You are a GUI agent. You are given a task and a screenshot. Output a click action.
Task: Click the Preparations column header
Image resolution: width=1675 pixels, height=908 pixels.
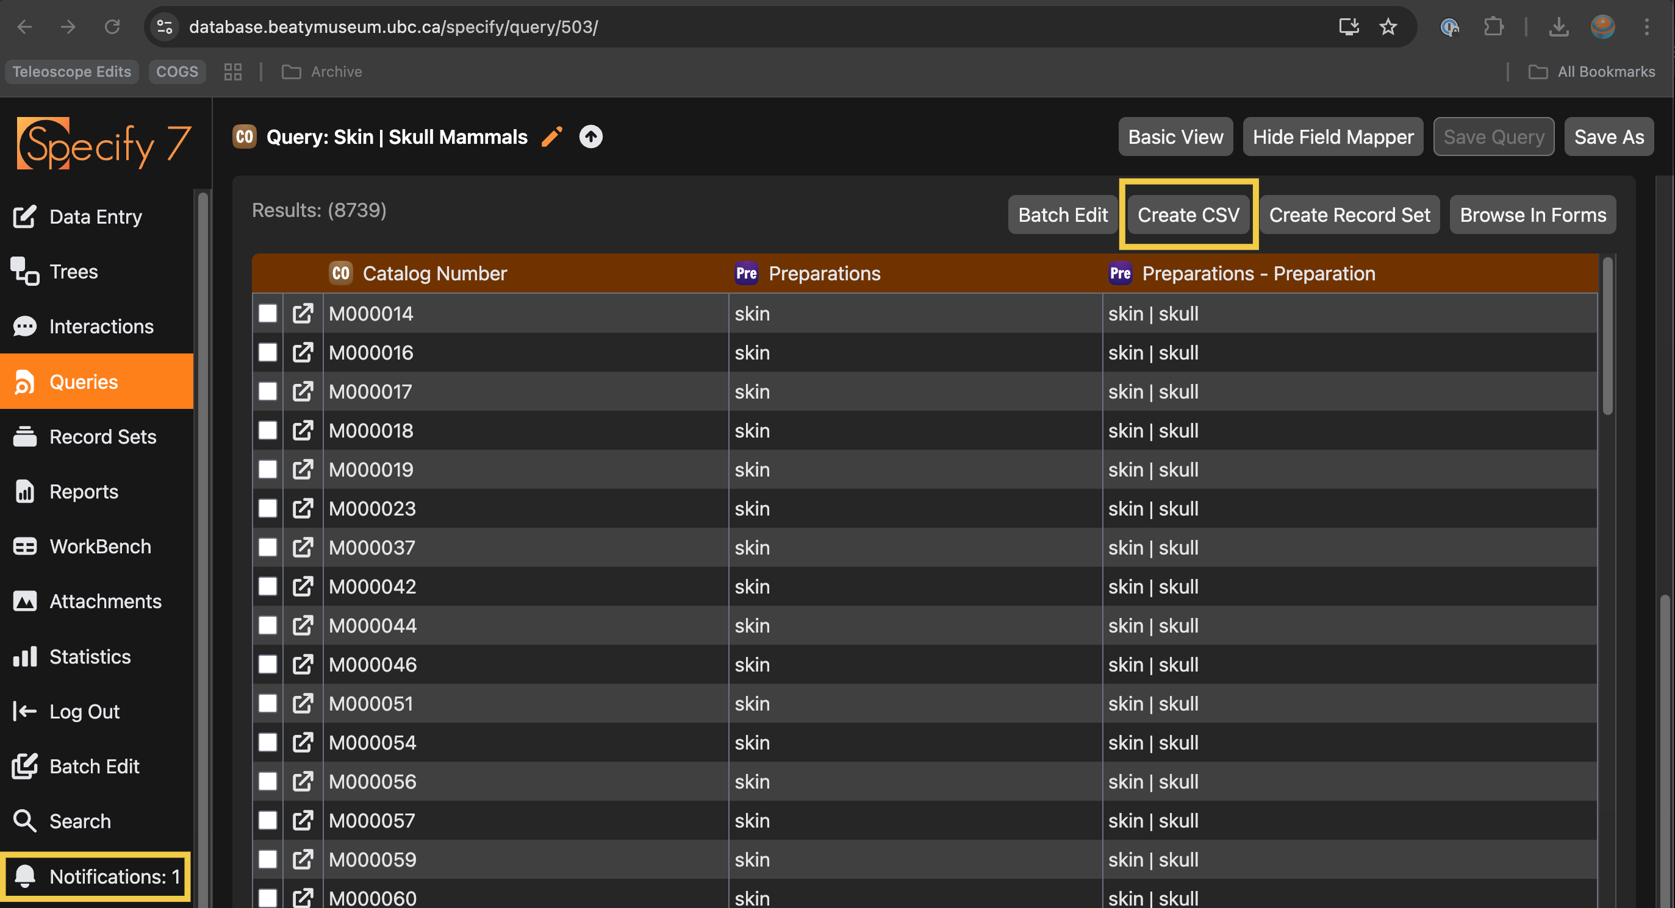824,274
